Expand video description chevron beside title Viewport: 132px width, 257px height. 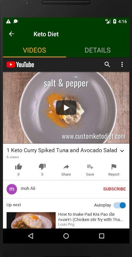click(122, 151)
